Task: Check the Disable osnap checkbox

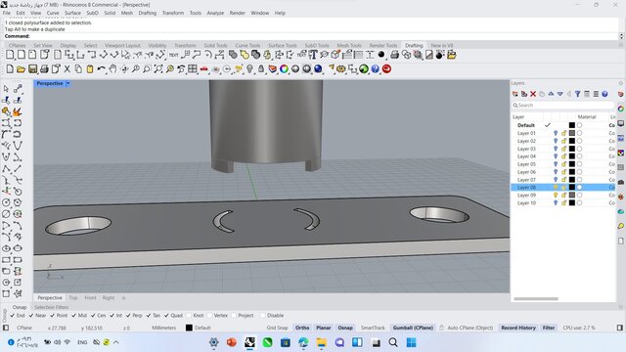Action: 263,315
